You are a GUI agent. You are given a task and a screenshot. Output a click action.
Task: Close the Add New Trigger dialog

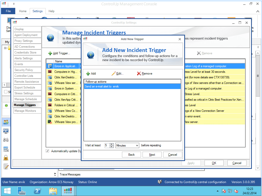[x=180, y=39]
